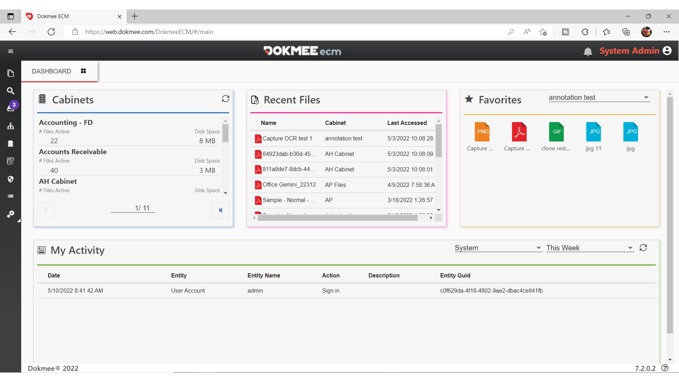Open the hierarchy icon in left sidebar
Viewport: 679px width, 382px height.
(x=11, y=126)
